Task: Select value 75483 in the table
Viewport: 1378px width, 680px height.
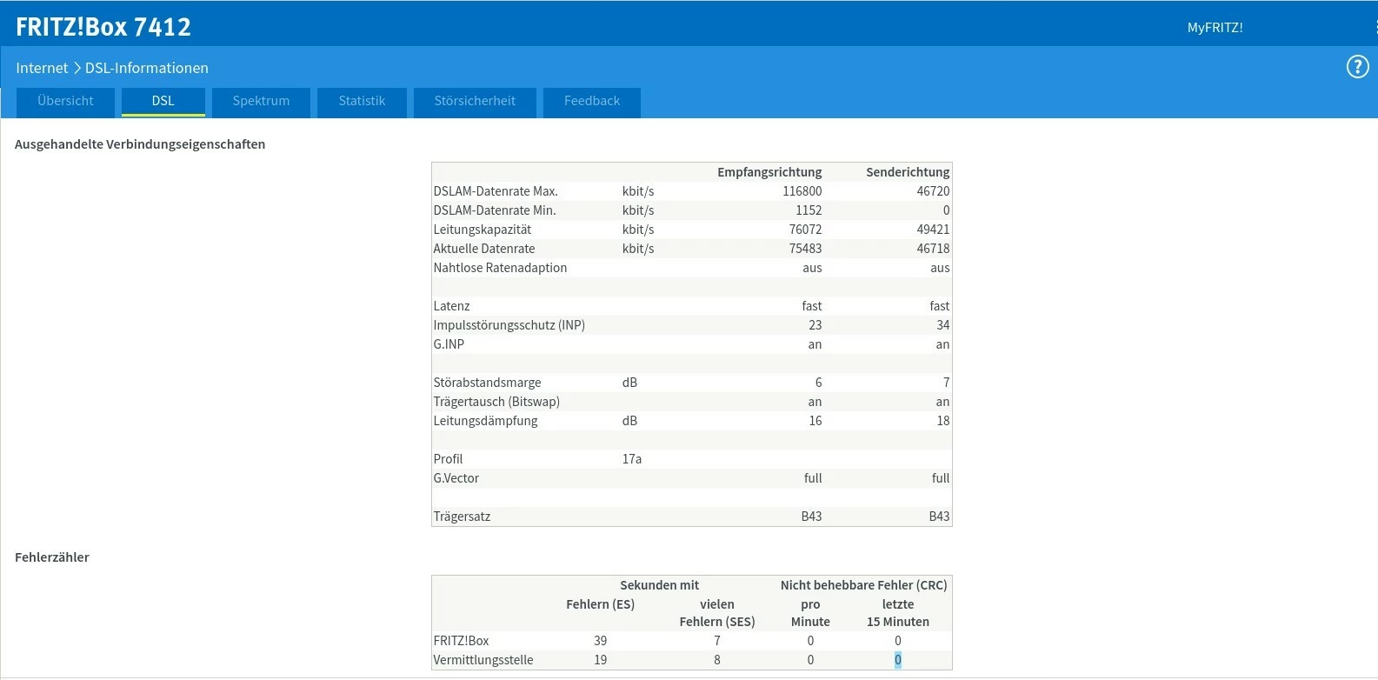Action: (805, 249)
